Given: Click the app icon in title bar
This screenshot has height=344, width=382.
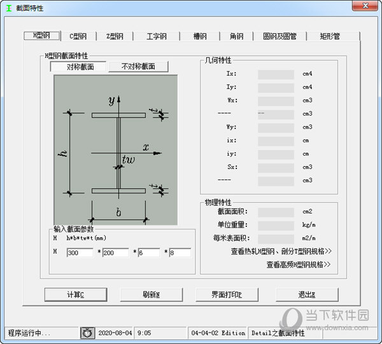Looking at the screenshot, I should tap(8, 6).
